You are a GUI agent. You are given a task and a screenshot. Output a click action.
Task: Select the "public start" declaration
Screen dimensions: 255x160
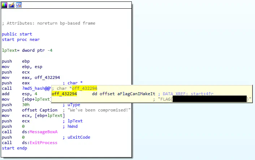pyautogui.click(x=17, y=34)
